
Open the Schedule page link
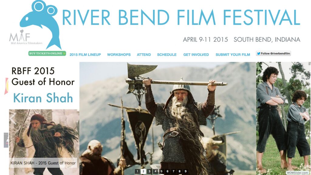click(x=167, y=55)
